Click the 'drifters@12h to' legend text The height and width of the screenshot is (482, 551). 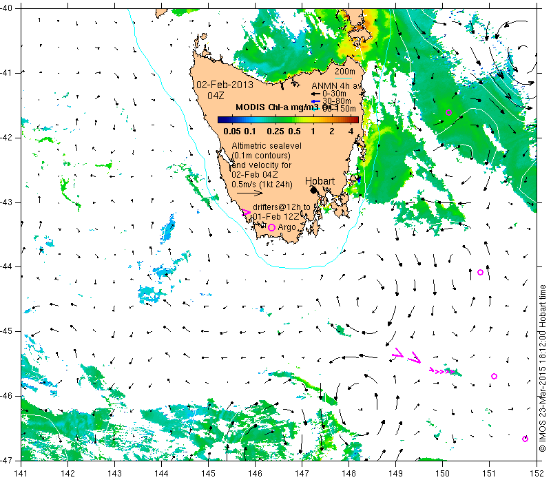point(282,207)
